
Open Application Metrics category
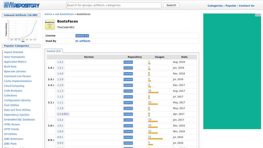tap(15, 62)
